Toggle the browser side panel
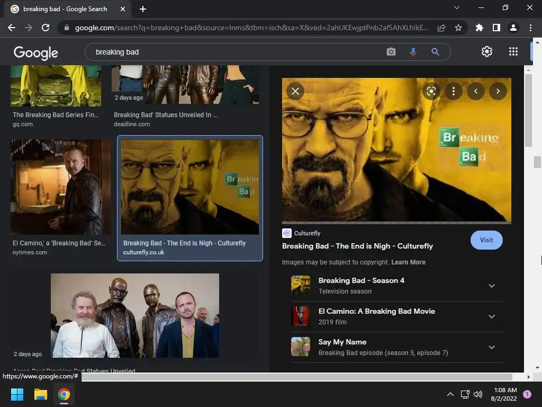542x407 pixels. click(x=496, y=28)
